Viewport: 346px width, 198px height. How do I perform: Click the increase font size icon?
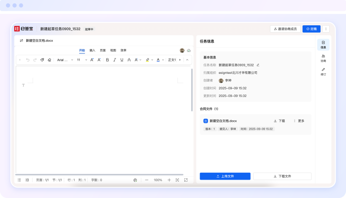[92, 60]
